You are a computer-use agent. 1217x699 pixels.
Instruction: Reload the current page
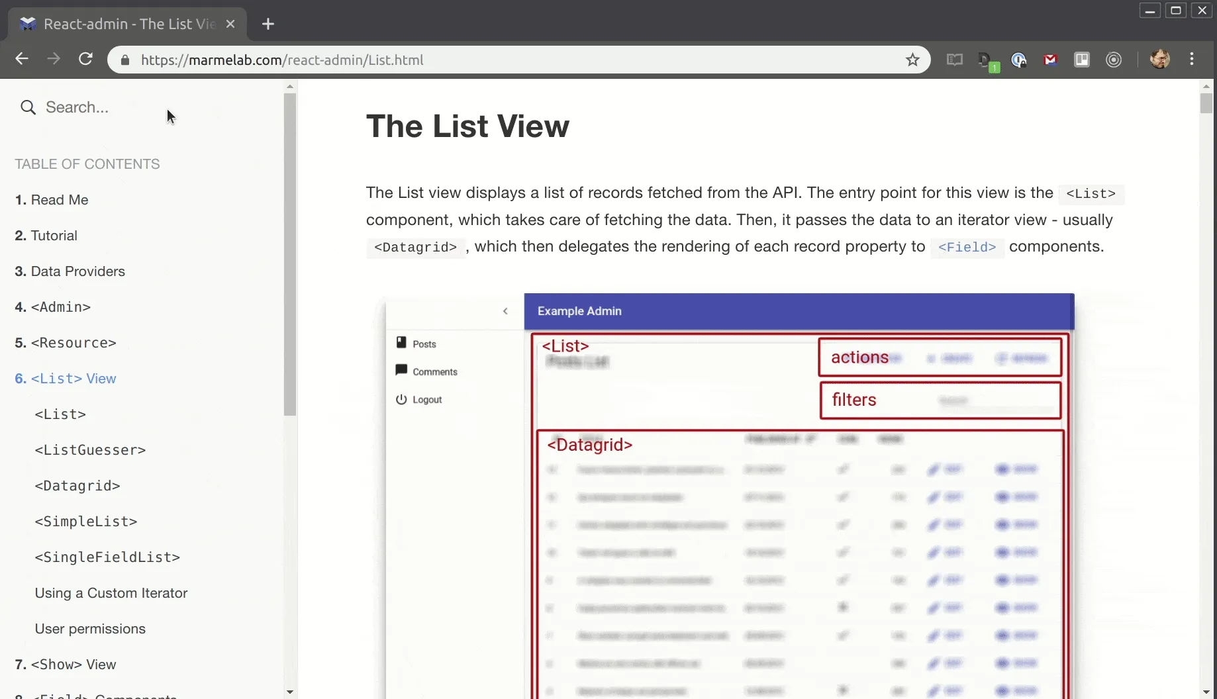tap(85, 60)
